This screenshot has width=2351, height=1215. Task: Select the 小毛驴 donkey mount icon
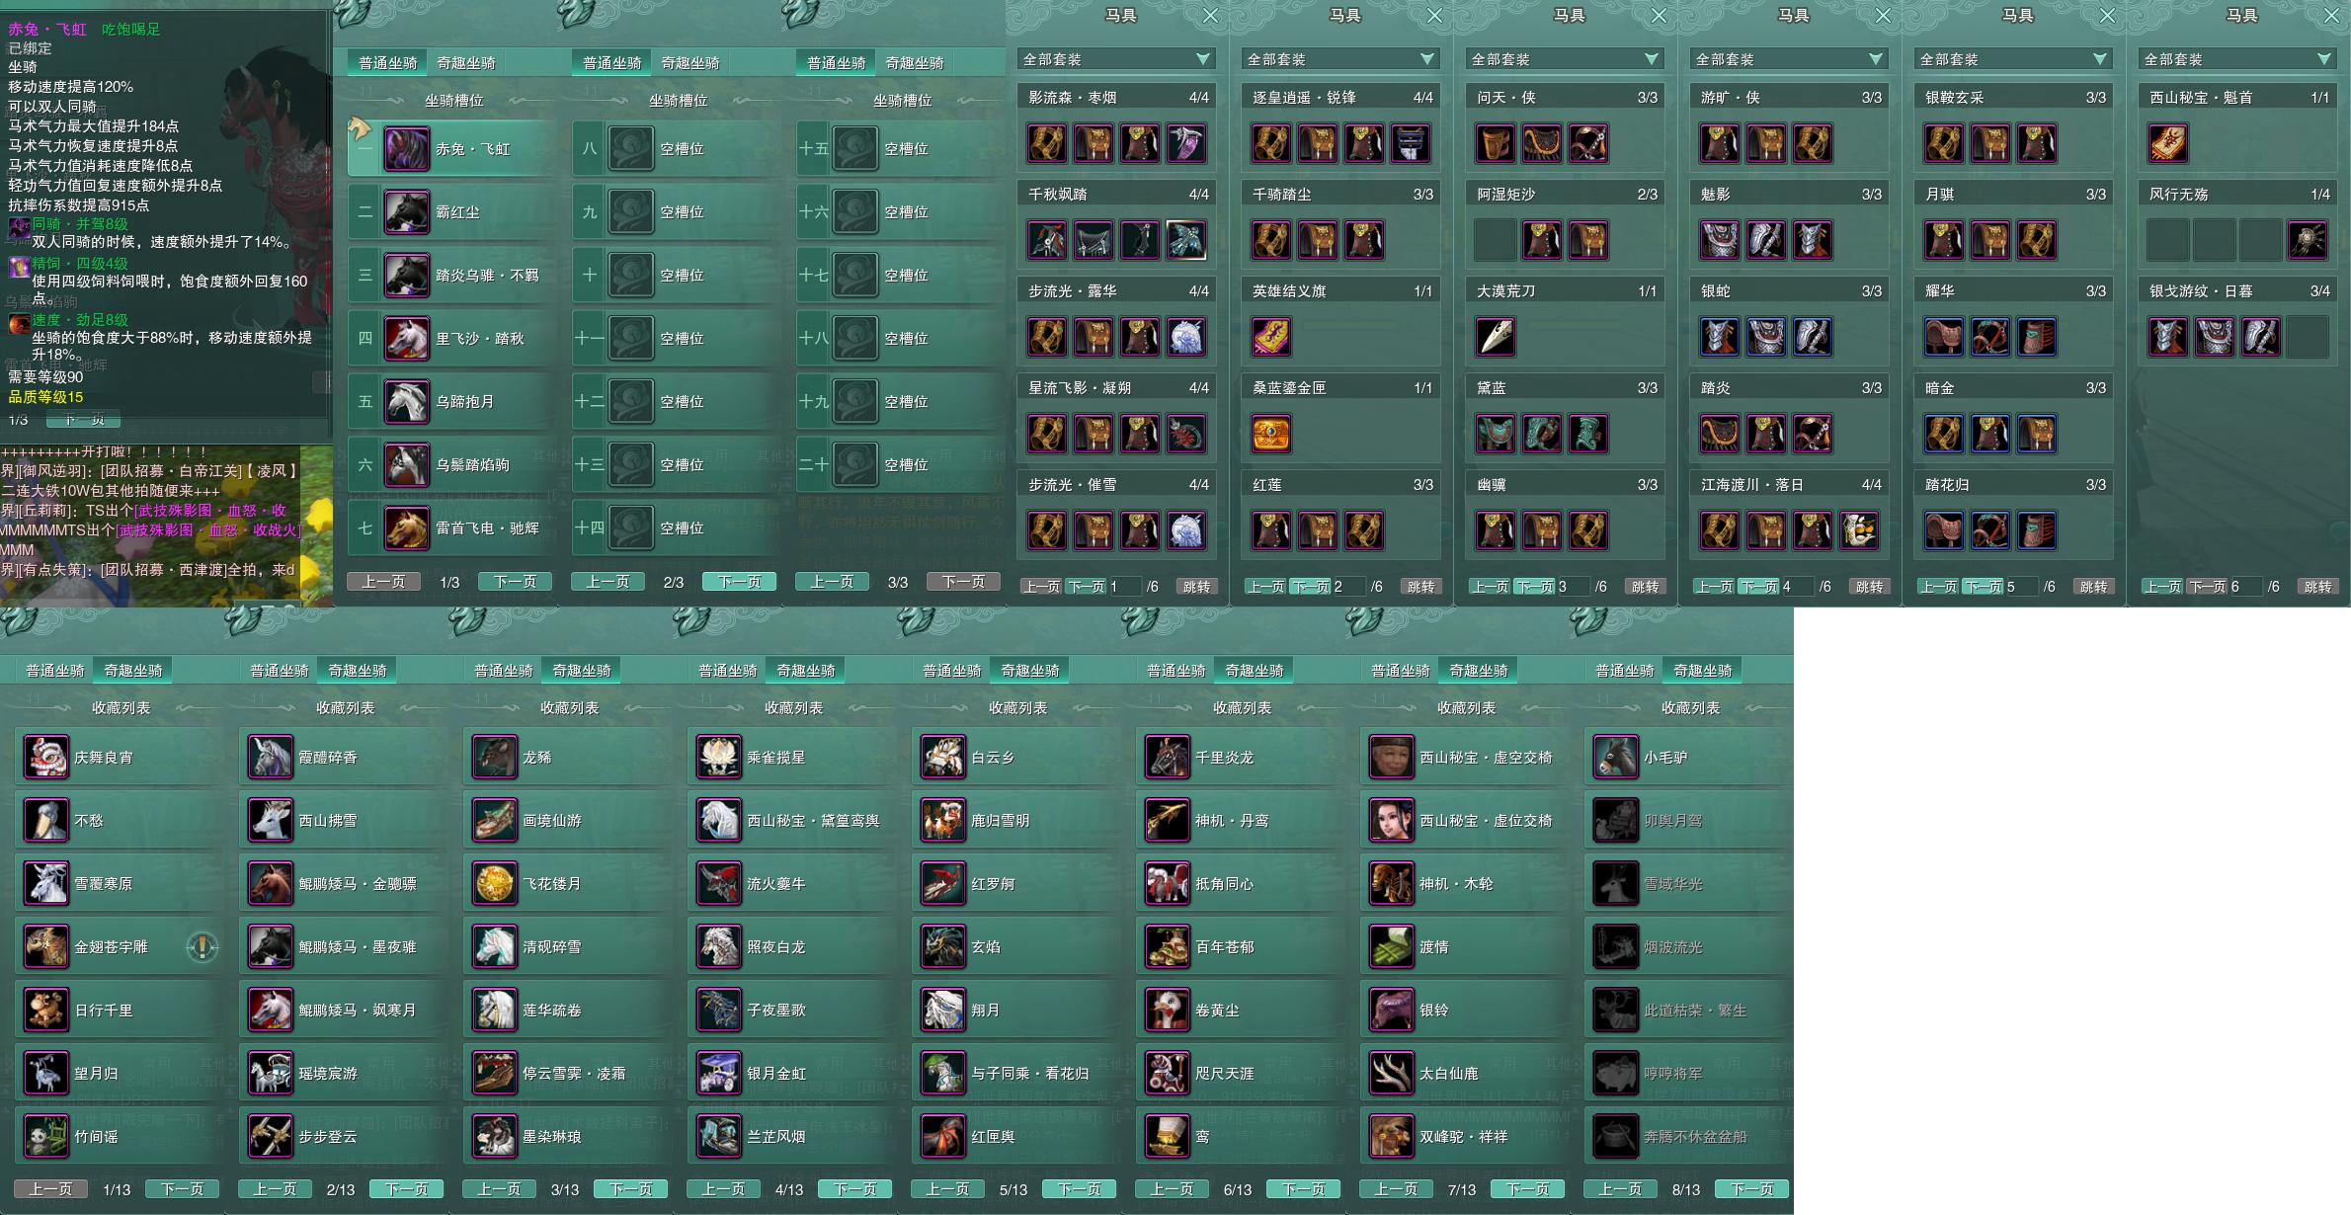pyautogui.click(x=1616, y=758)
